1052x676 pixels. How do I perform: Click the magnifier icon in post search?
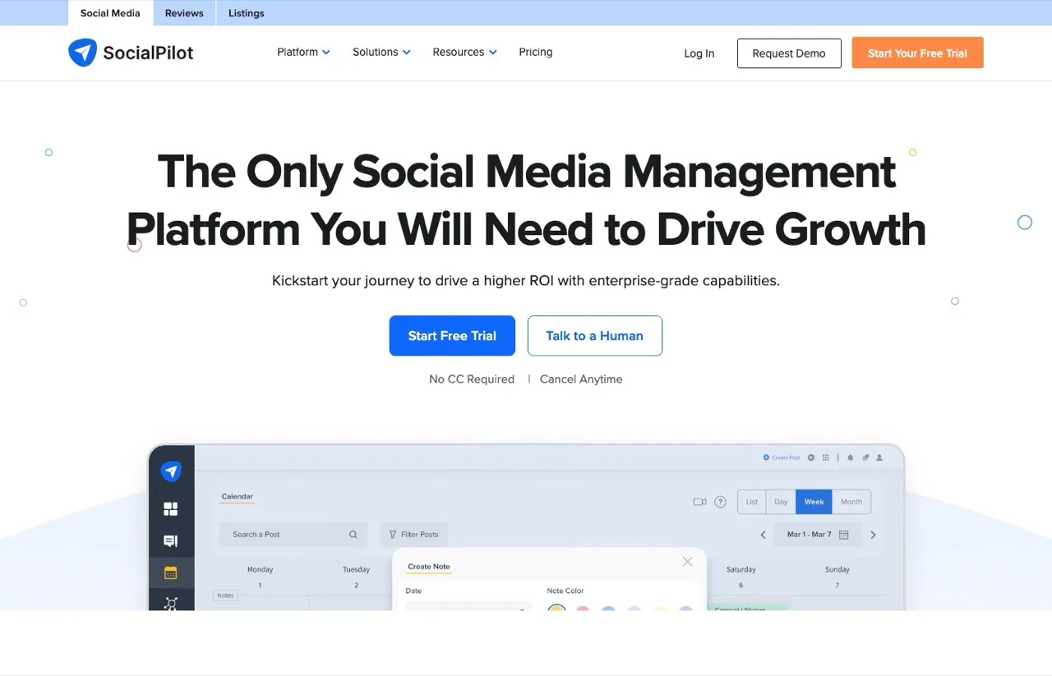coord(353,535)
